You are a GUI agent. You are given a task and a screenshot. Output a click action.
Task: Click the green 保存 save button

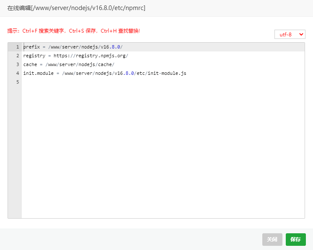click(296, 240)
